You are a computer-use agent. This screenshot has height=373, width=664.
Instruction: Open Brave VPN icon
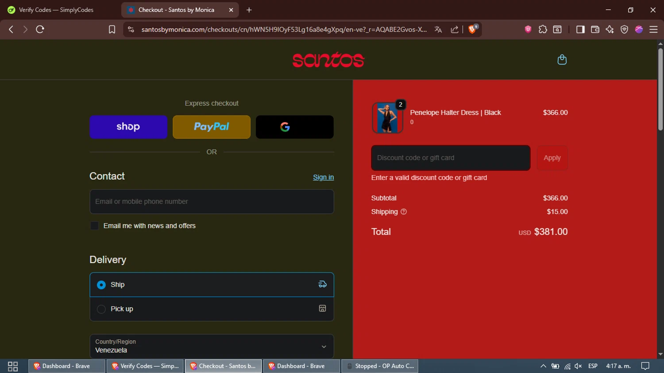pyautogui.click(x=624, y=29)
